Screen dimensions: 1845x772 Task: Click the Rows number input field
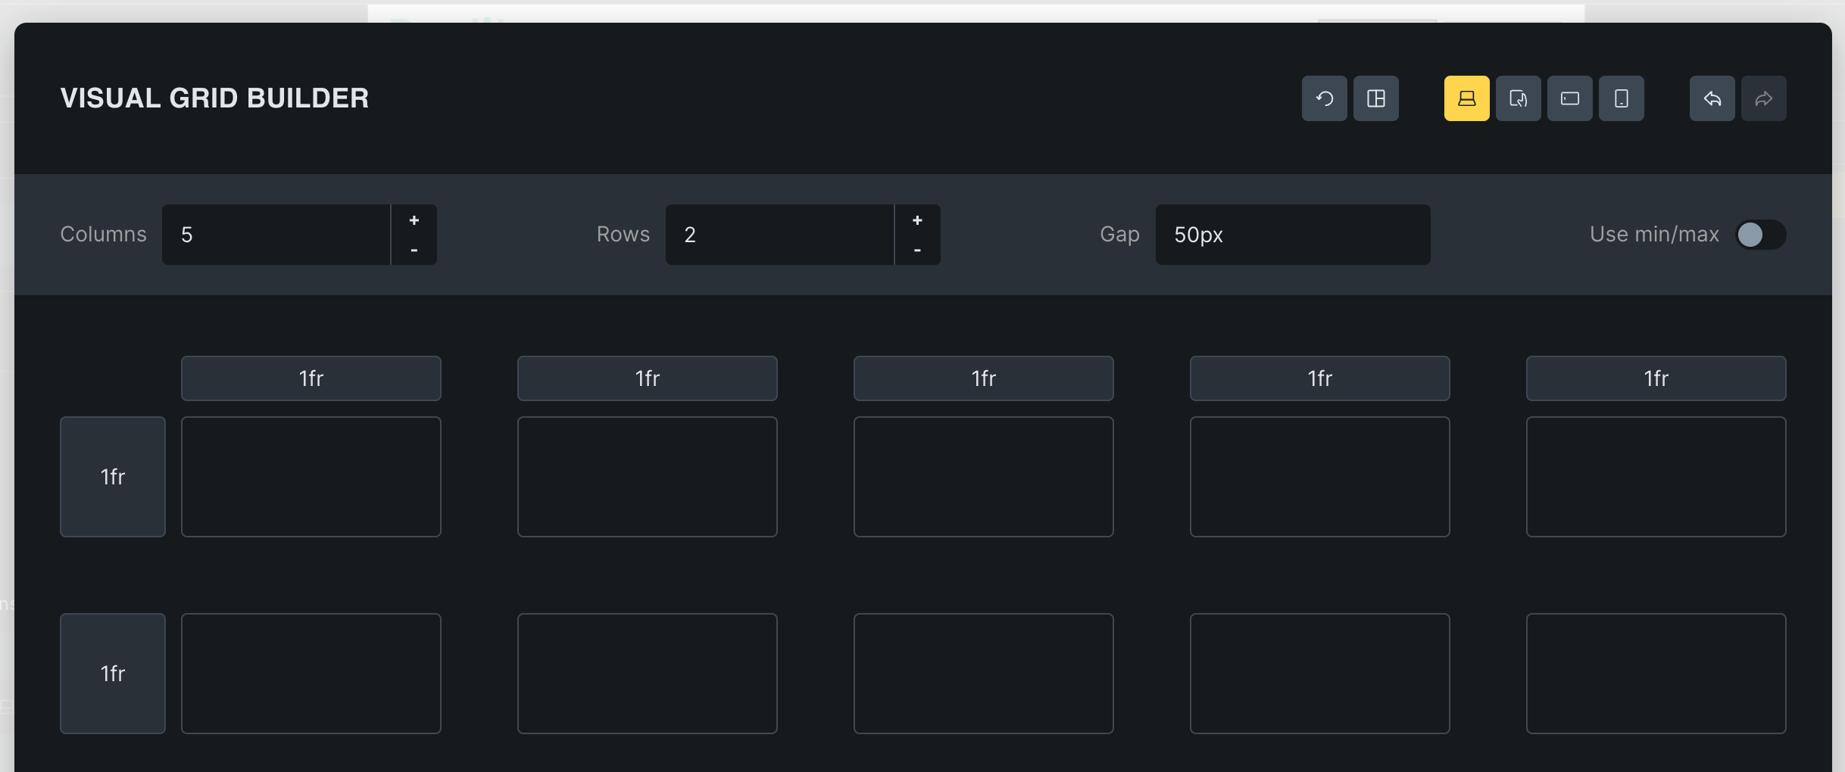point(779,235)
